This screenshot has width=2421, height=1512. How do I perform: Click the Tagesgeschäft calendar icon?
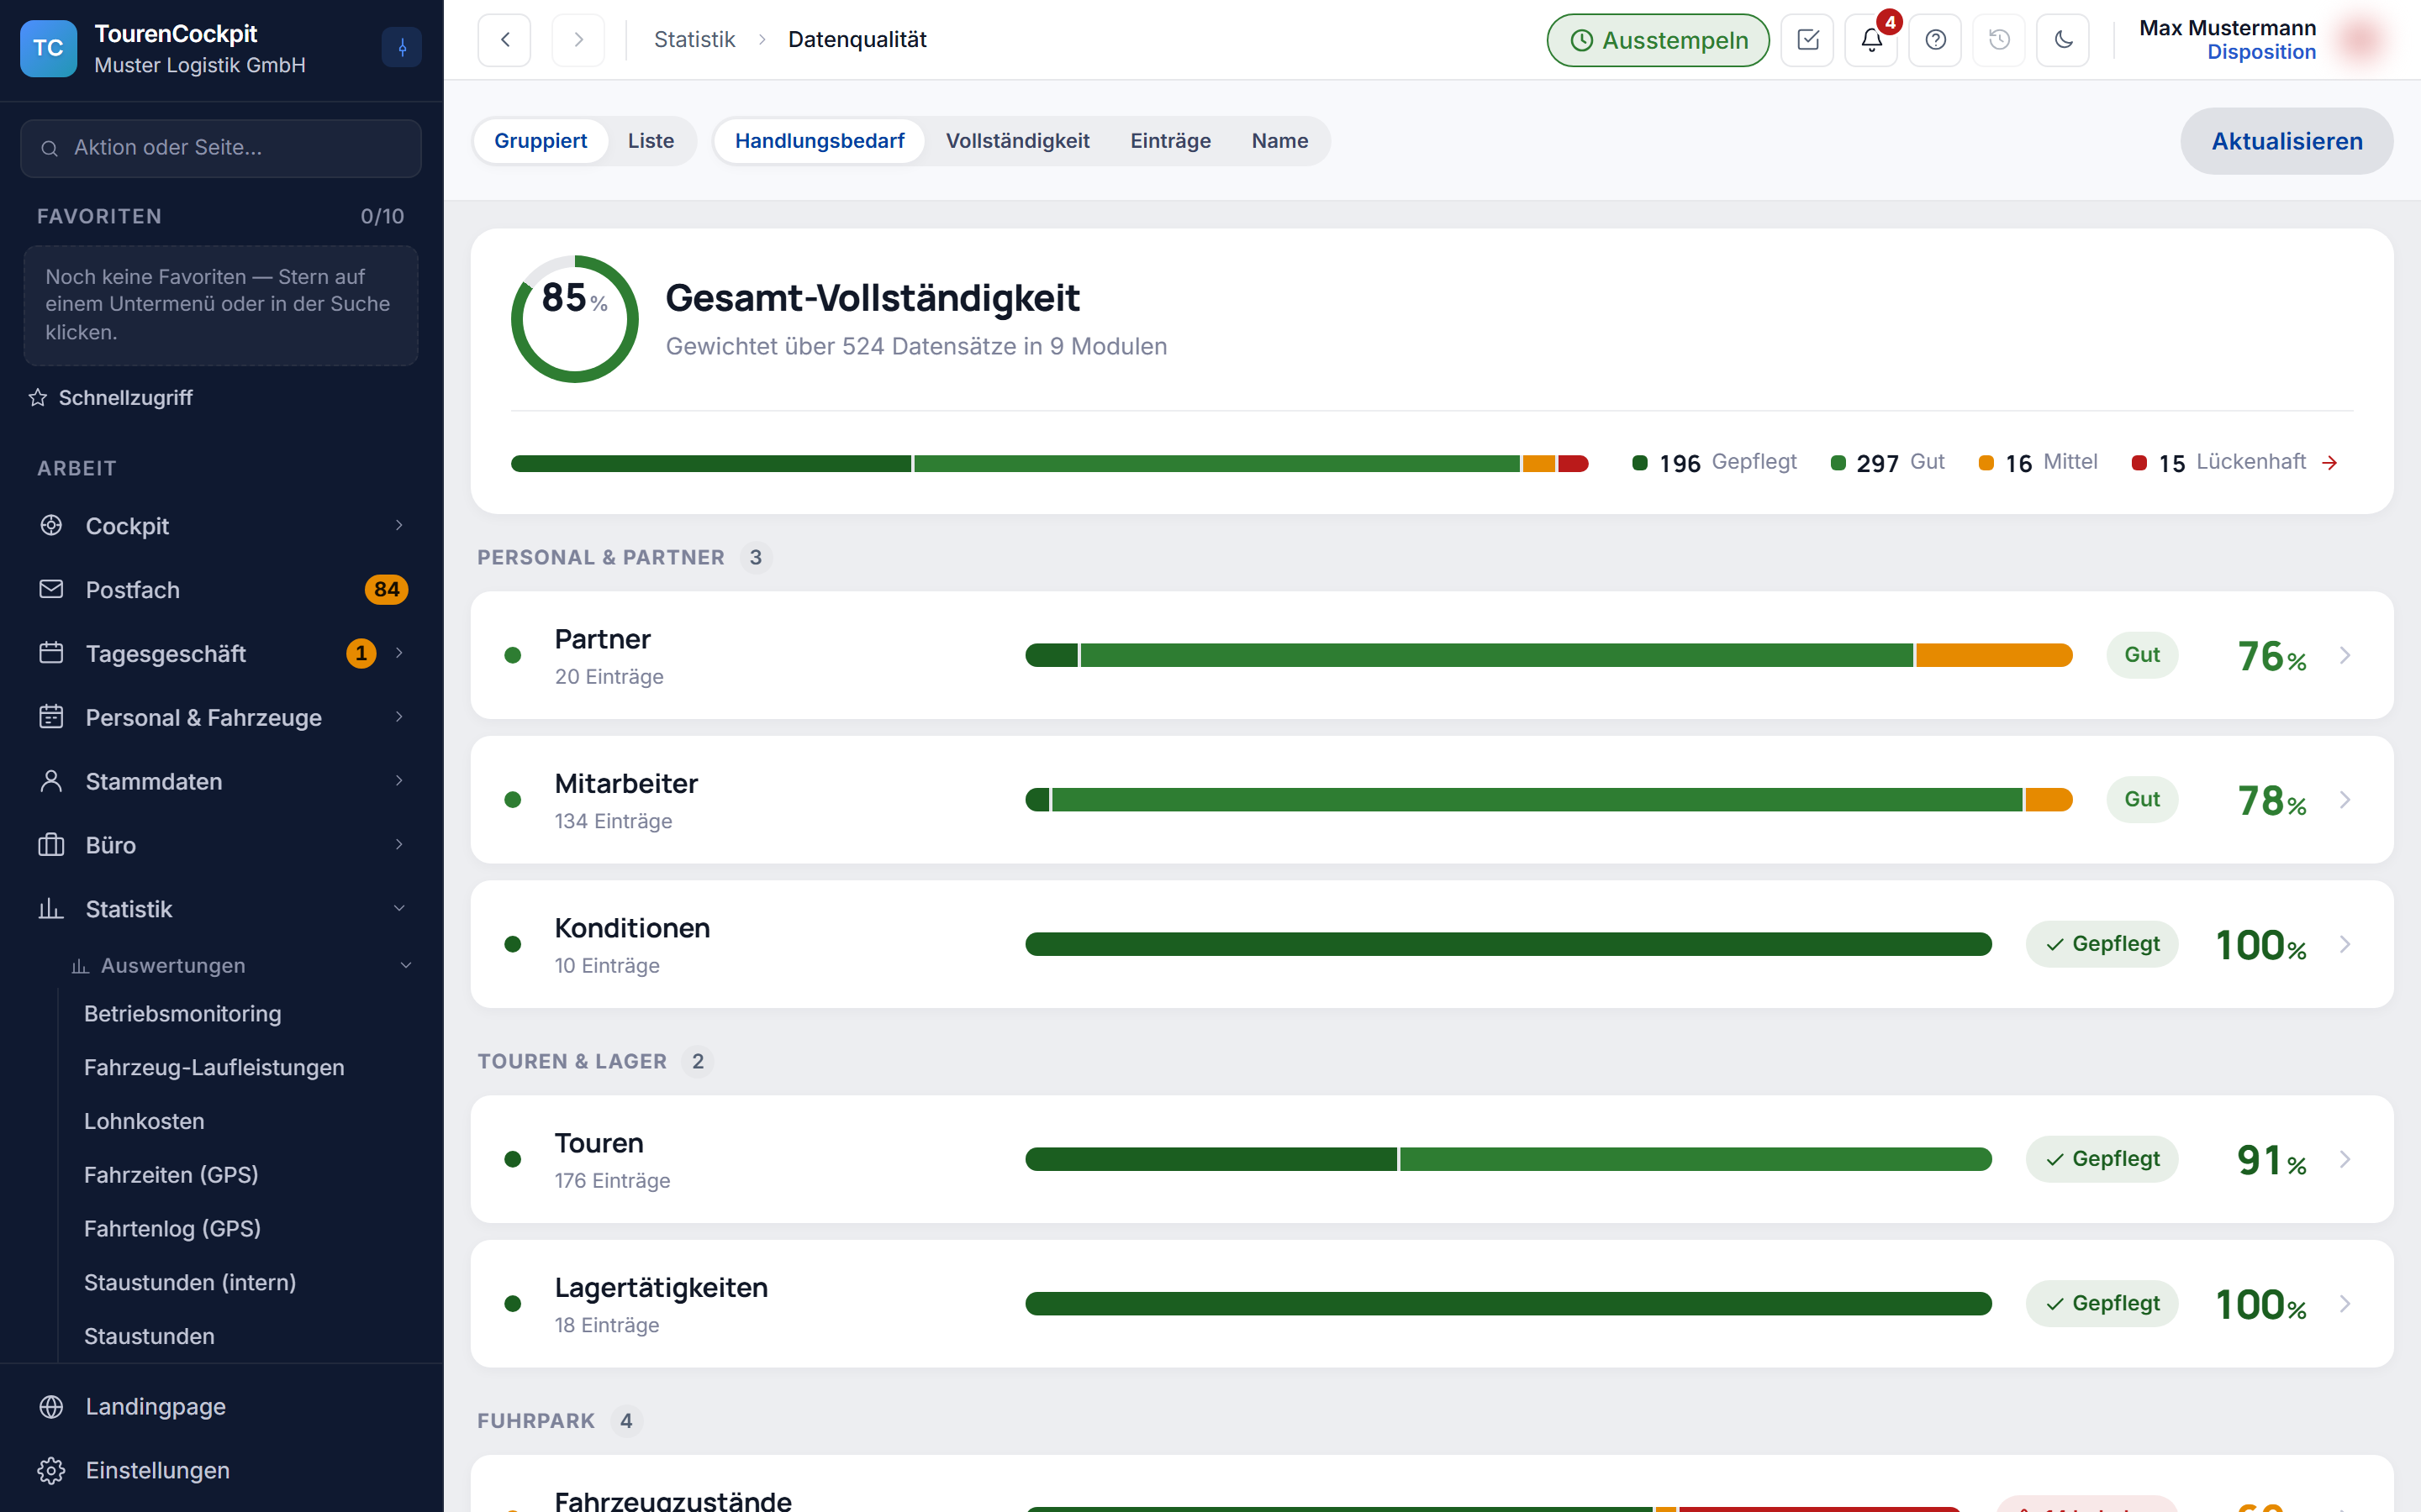[x=51, y=654]
